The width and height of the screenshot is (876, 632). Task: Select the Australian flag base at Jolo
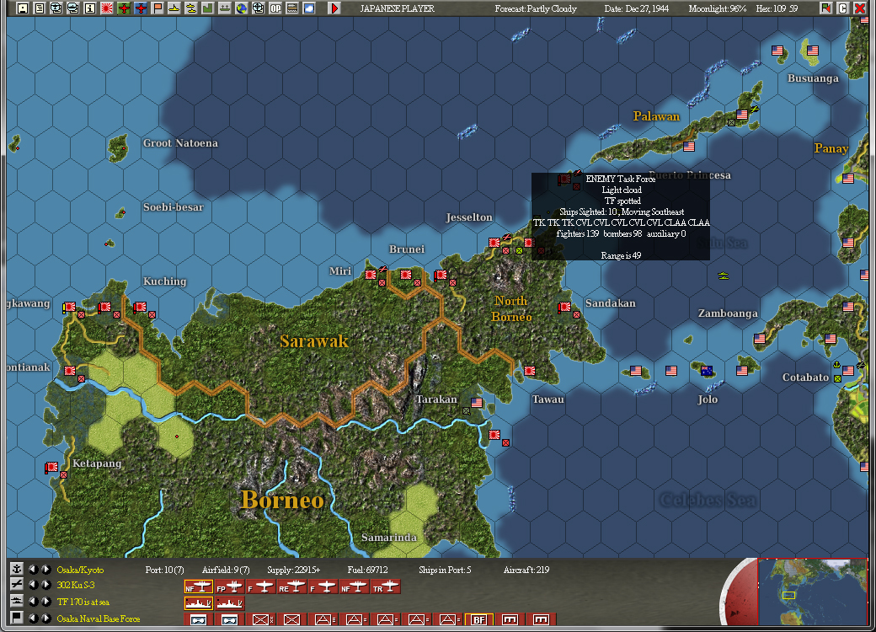pyautogui.click(x=706, y=371)
